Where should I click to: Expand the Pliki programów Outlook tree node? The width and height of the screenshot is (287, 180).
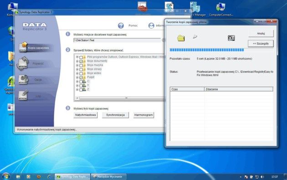pos(77,57)
